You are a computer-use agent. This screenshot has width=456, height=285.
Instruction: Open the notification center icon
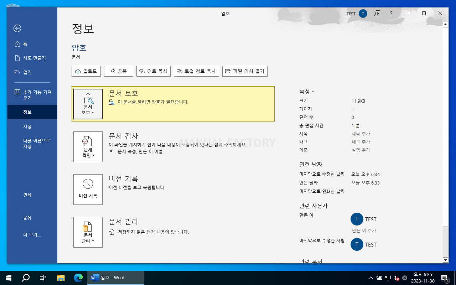click(445, 278)
